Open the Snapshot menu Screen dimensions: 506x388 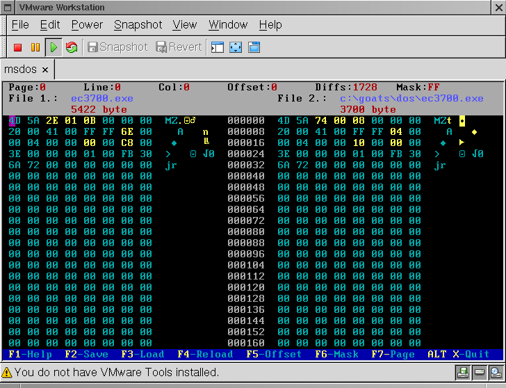click(138, 25)
